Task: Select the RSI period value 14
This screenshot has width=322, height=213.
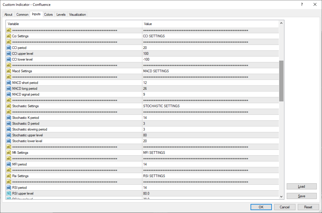Action: 211,188
